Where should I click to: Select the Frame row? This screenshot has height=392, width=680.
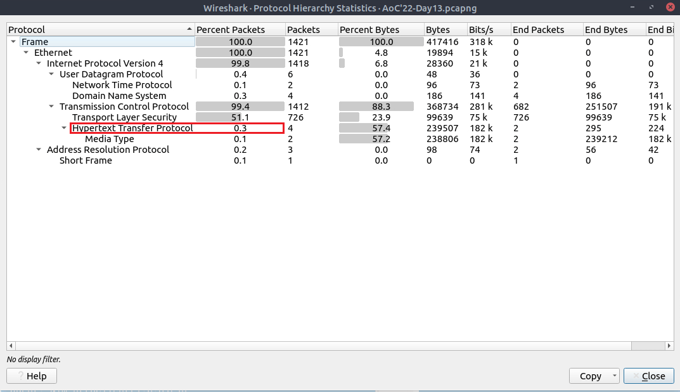click(x=340, y=42)
